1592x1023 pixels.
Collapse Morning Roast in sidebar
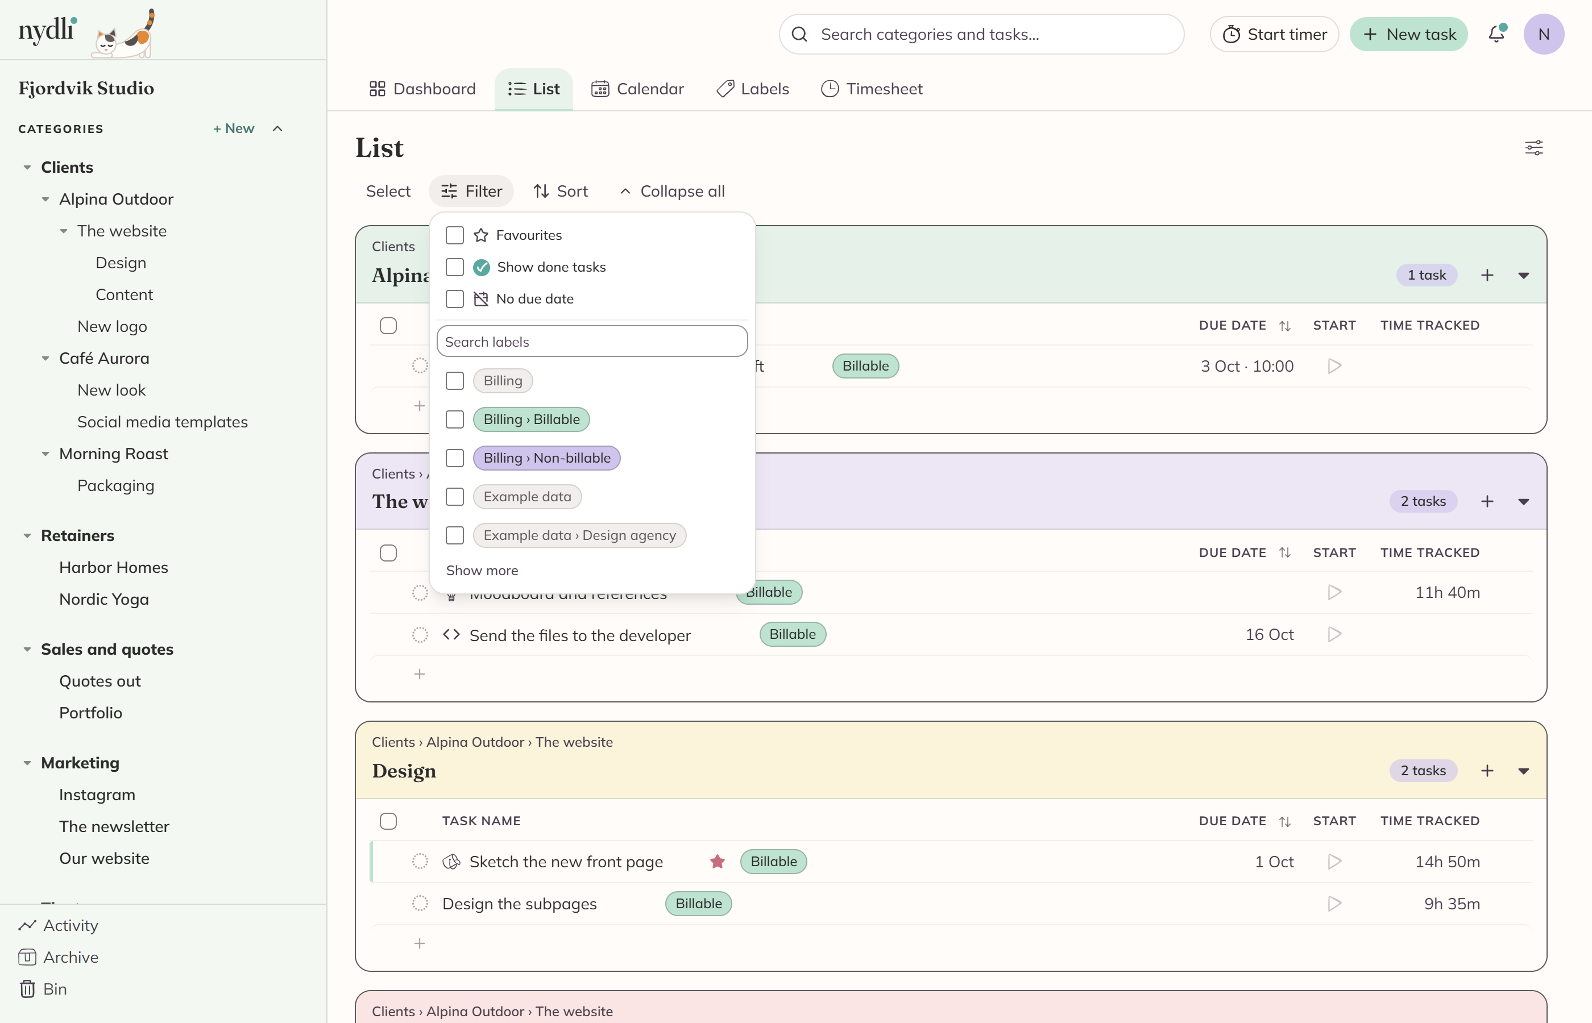click(45, 454)
